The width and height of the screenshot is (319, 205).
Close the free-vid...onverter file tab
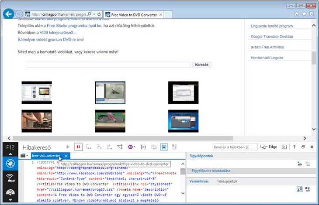click(x=66, y=156)
